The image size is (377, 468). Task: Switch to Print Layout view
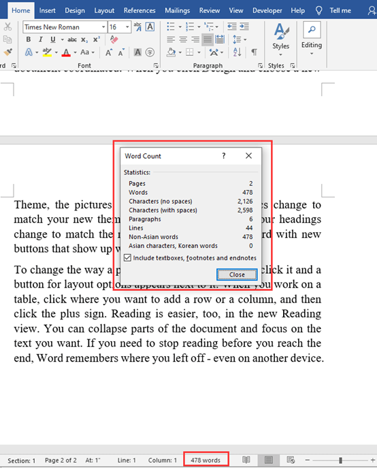pos(269,460)
